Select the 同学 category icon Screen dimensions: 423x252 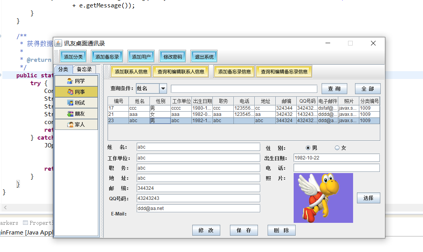point(70,81)
